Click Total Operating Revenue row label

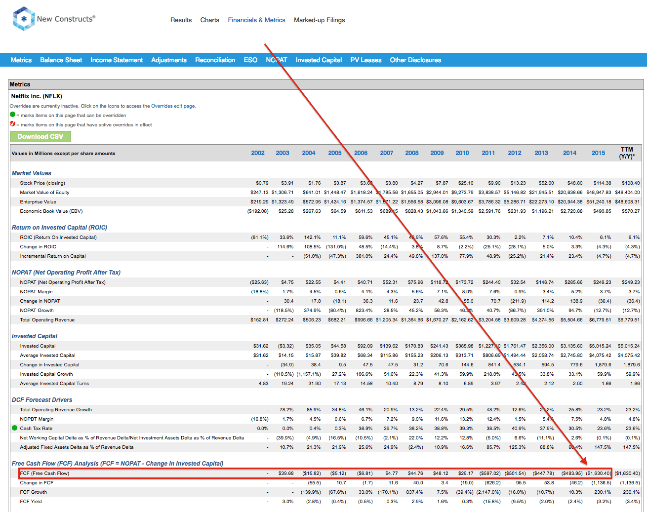pos(47,320)
